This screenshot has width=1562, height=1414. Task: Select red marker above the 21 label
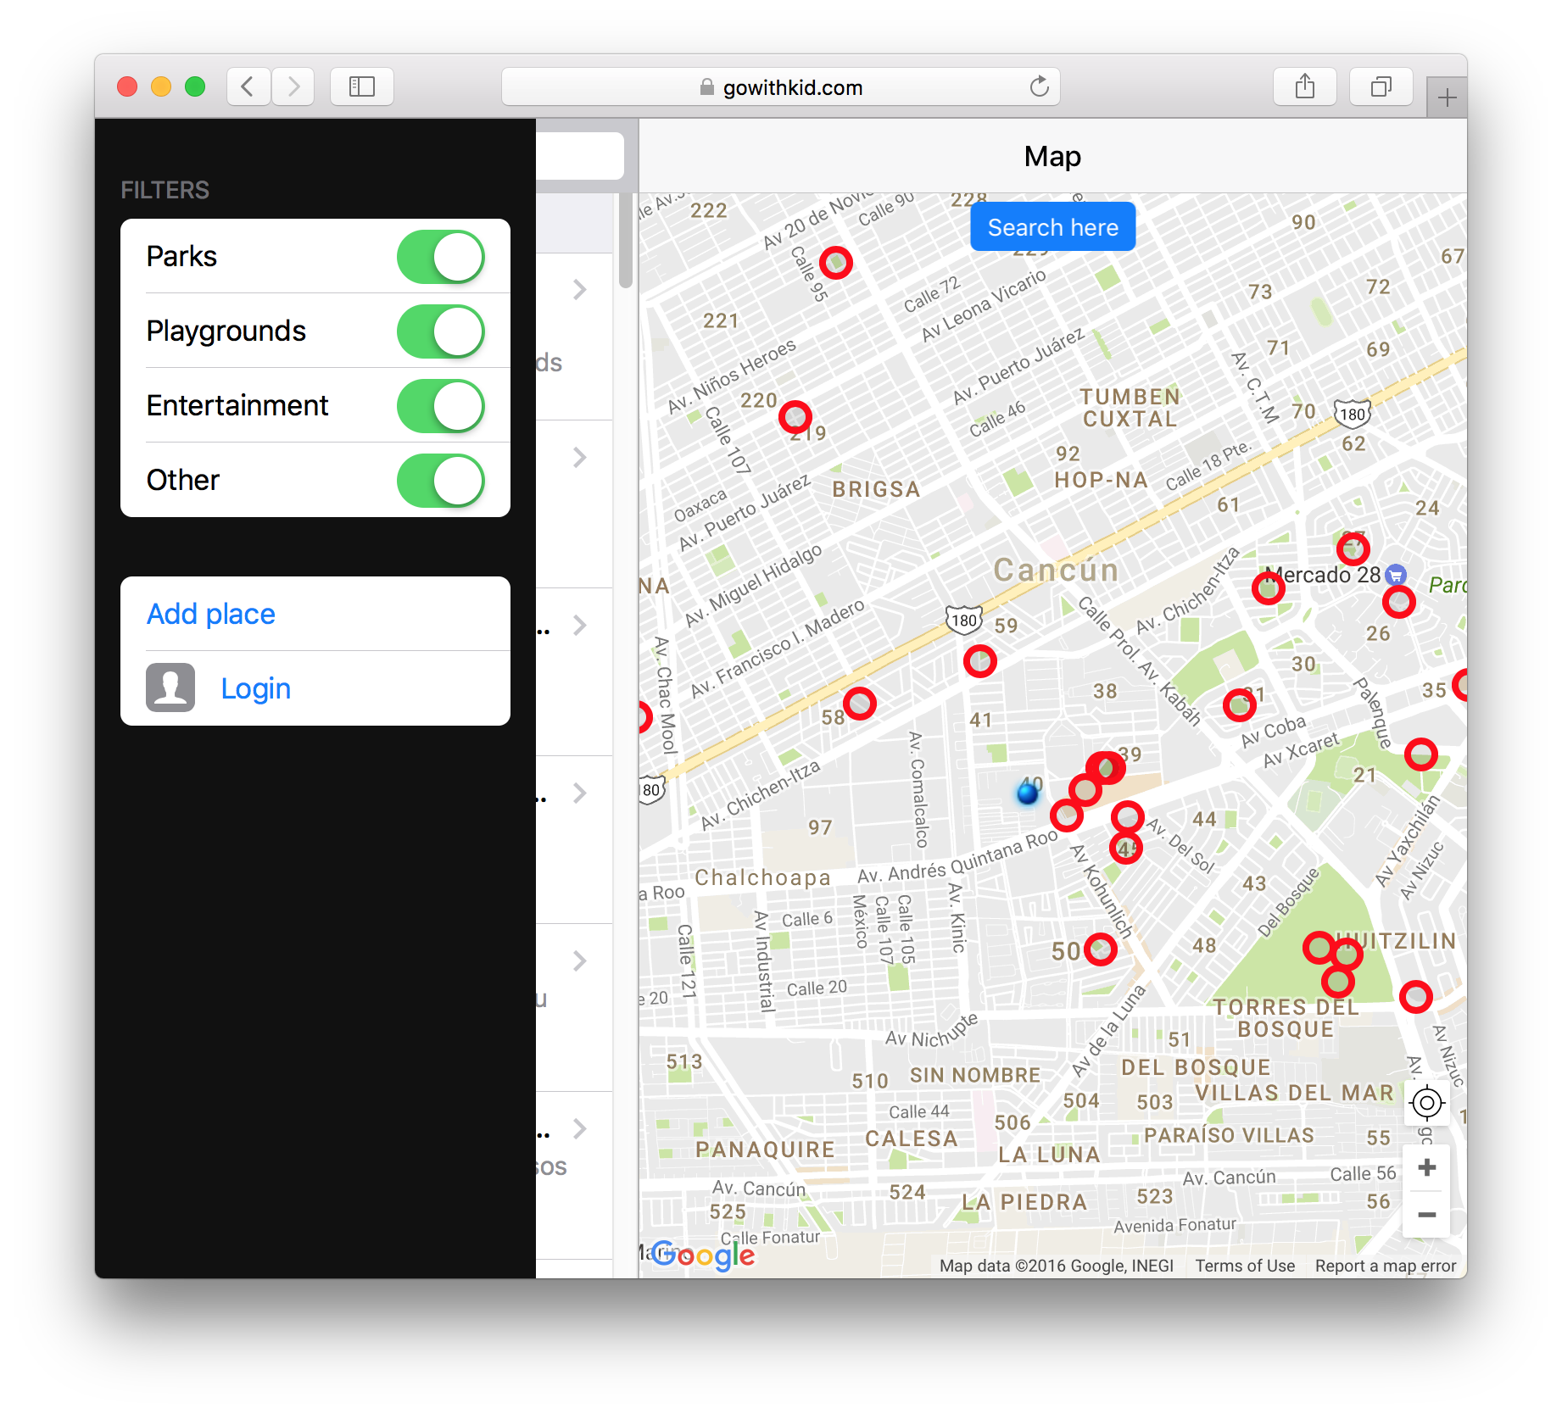click(x=1421, y=754)
